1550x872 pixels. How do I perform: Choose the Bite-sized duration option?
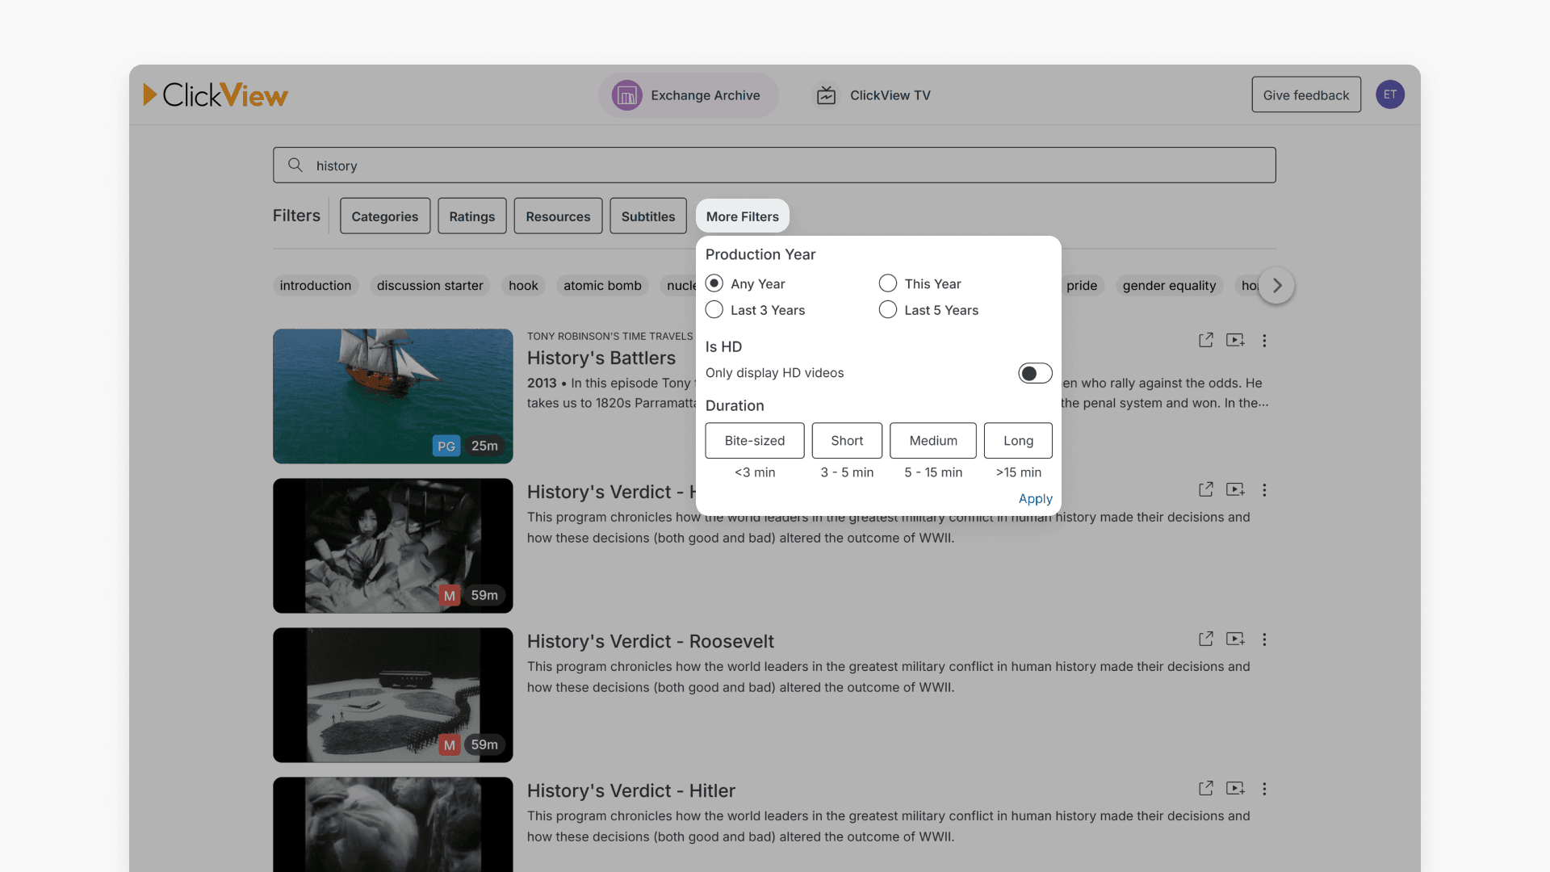tap(754, 441)
